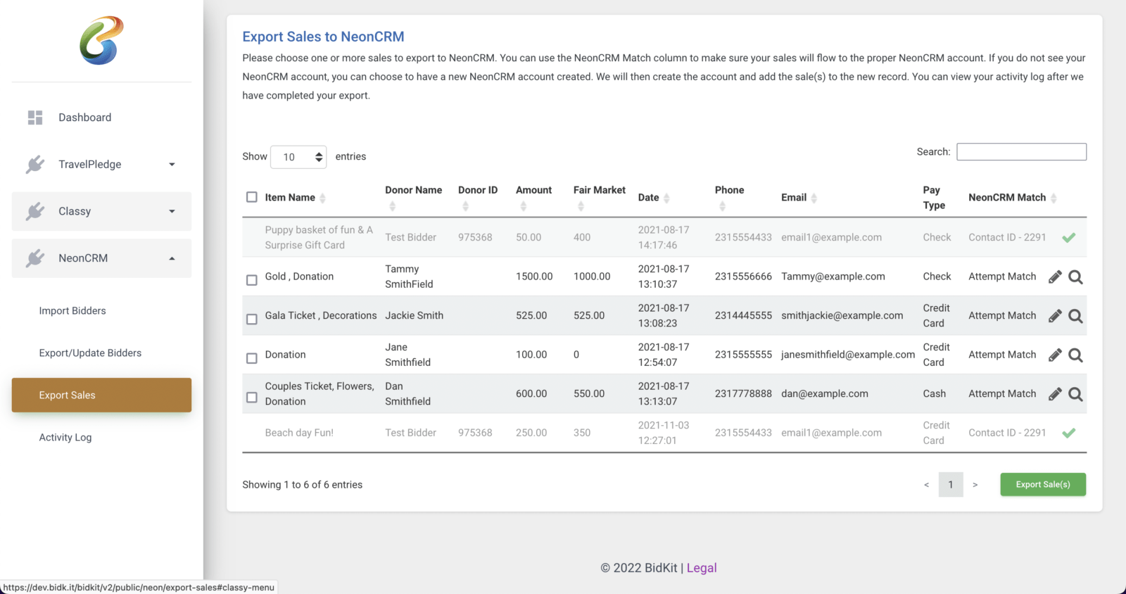The height and width of the screenshot is (594, 1126).
Task: Search match for Tammy SmithField with the magnifier icon
Action: coord(1075,277)
